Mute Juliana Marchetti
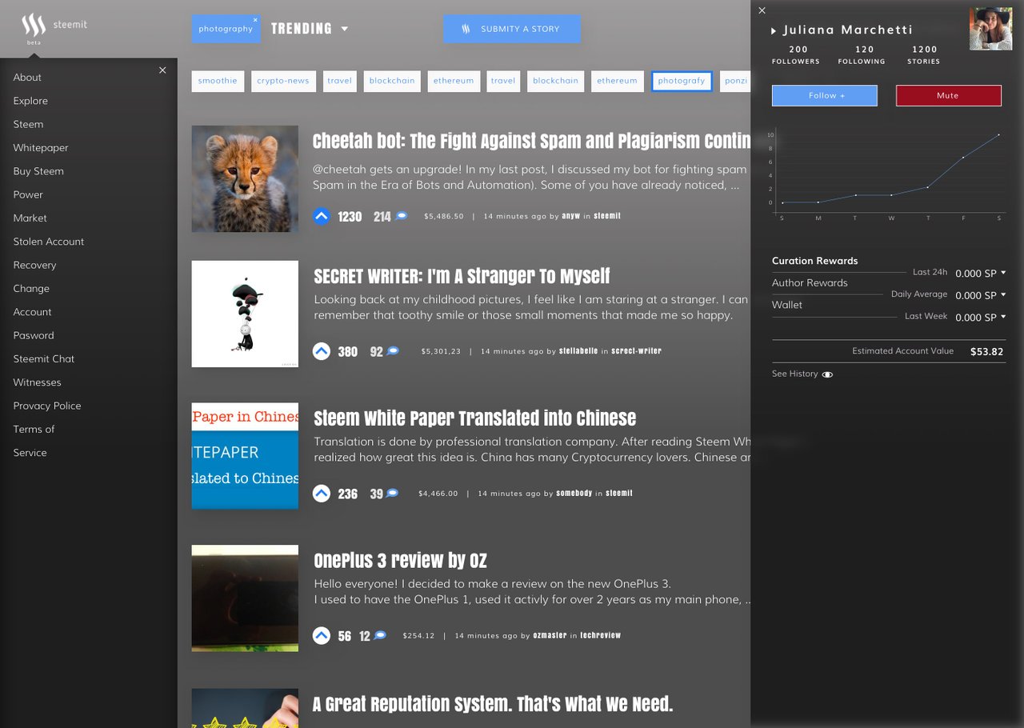The height and width of the screenshot is (728, 1024). pos(948,95)
